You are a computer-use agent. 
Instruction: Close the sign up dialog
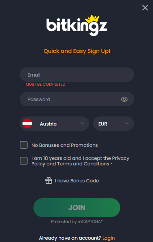pyautogui.click(x=145, y=8)
